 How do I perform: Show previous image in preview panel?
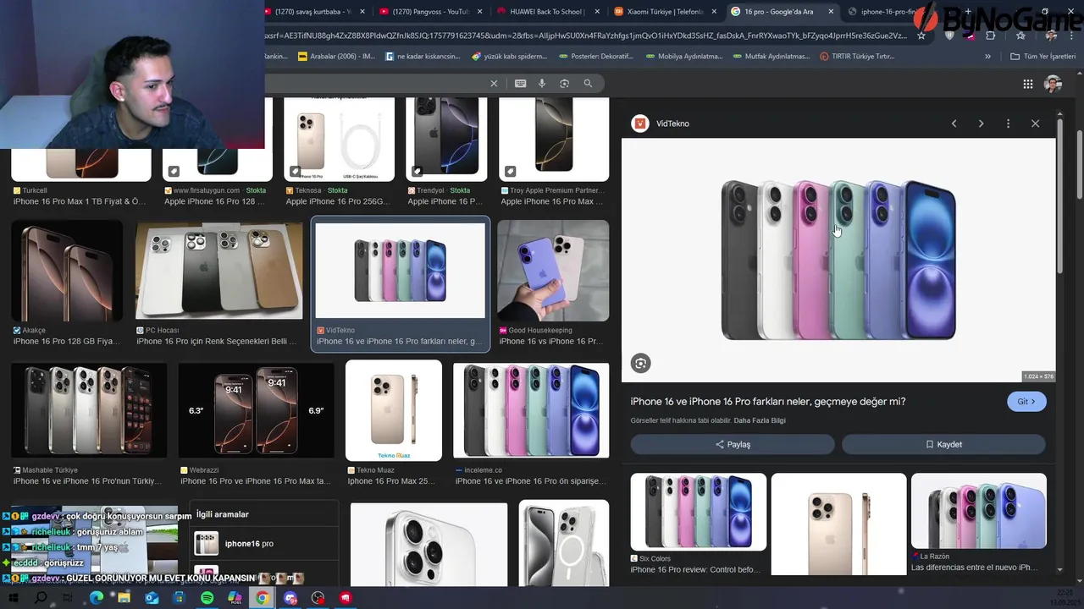pyautogui.click(x=954, y=123)
